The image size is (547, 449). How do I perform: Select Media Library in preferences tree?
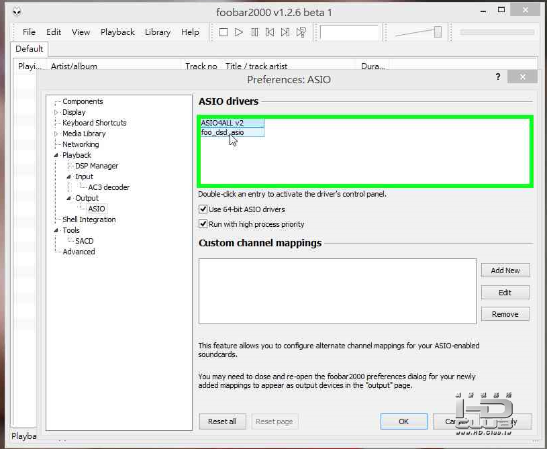click(x=84, y=134)
